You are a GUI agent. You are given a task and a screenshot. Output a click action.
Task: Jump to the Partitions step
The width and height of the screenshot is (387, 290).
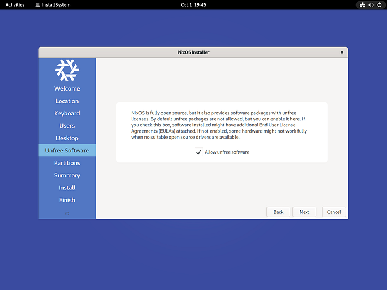tap(67, 163)
